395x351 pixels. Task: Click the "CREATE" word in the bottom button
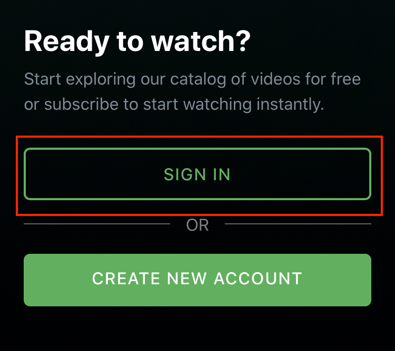tap(126, 278)
